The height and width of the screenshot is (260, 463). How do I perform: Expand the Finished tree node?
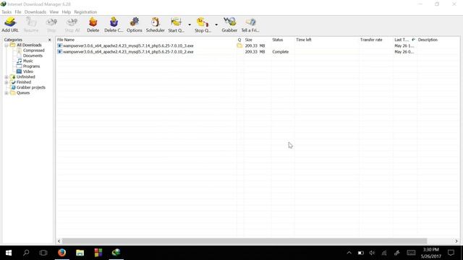point(7,82)
